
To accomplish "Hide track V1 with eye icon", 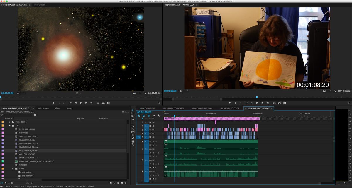I will pos(153,137).
